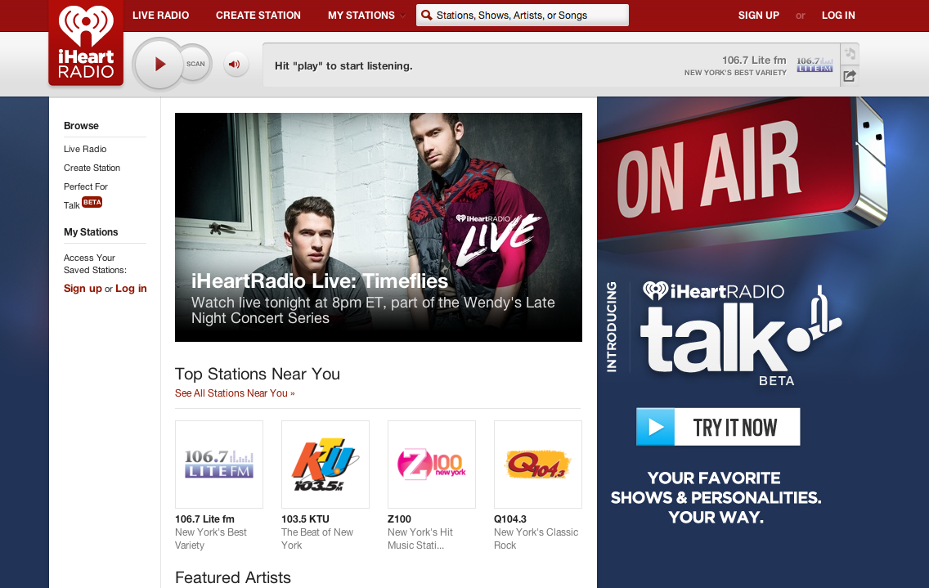The height and width of the screenshot is (588, 929).
Task: Open the LIVE RADIO menu item
Action: pos(160,16)
